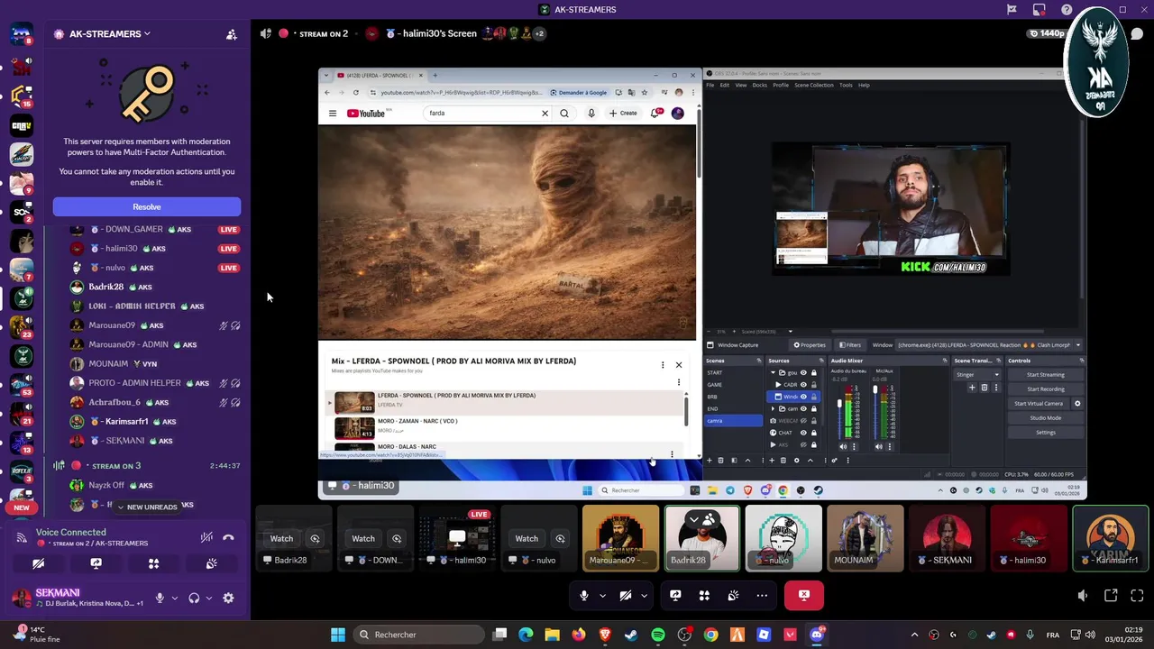This screenshot has width=1154, height=649.
Task: Toggle visibility of cam group in OBS sources
Action: point(803,408)
